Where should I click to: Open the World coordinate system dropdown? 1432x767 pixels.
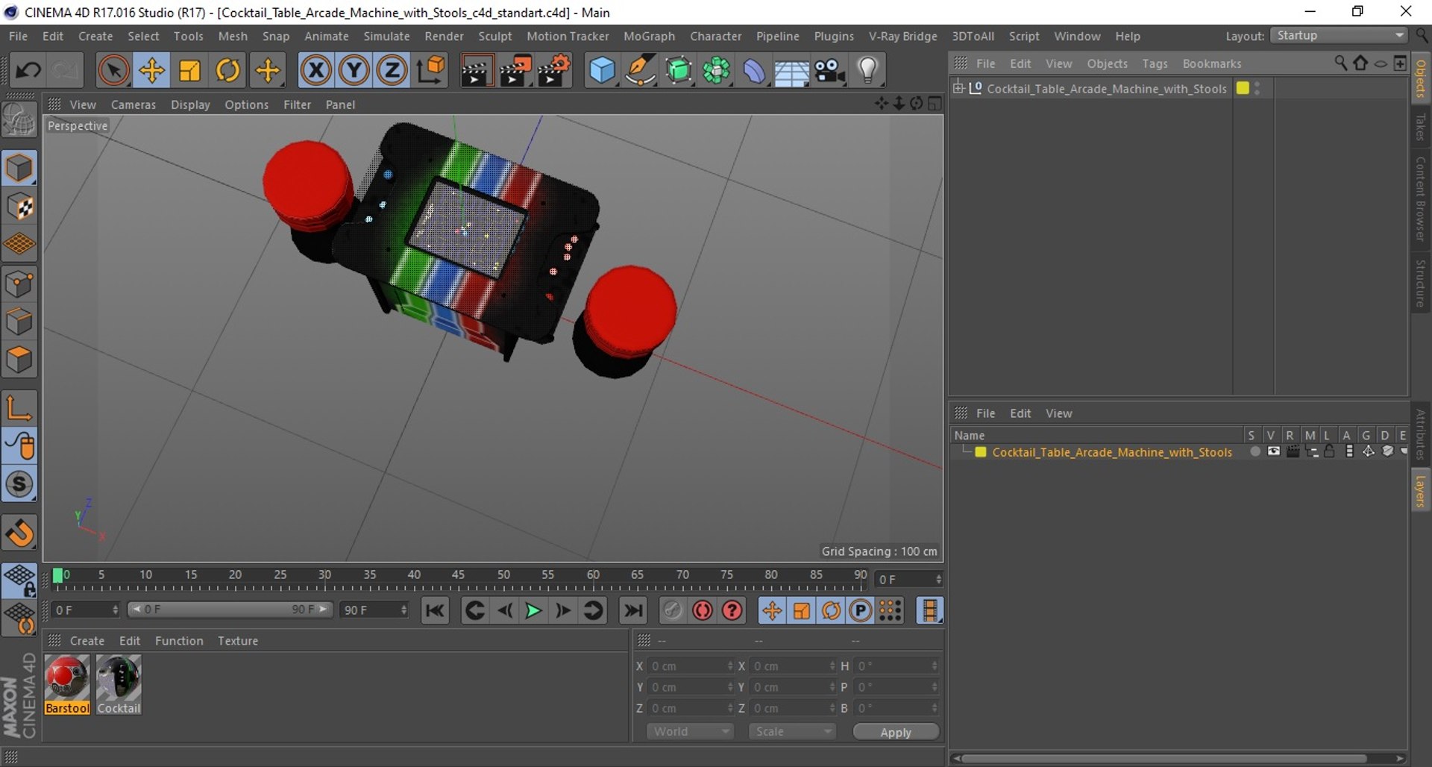click(x=690, y=732)
